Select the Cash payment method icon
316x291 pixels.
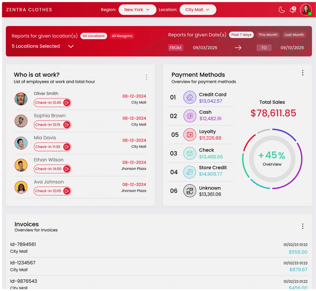[189, 116]
